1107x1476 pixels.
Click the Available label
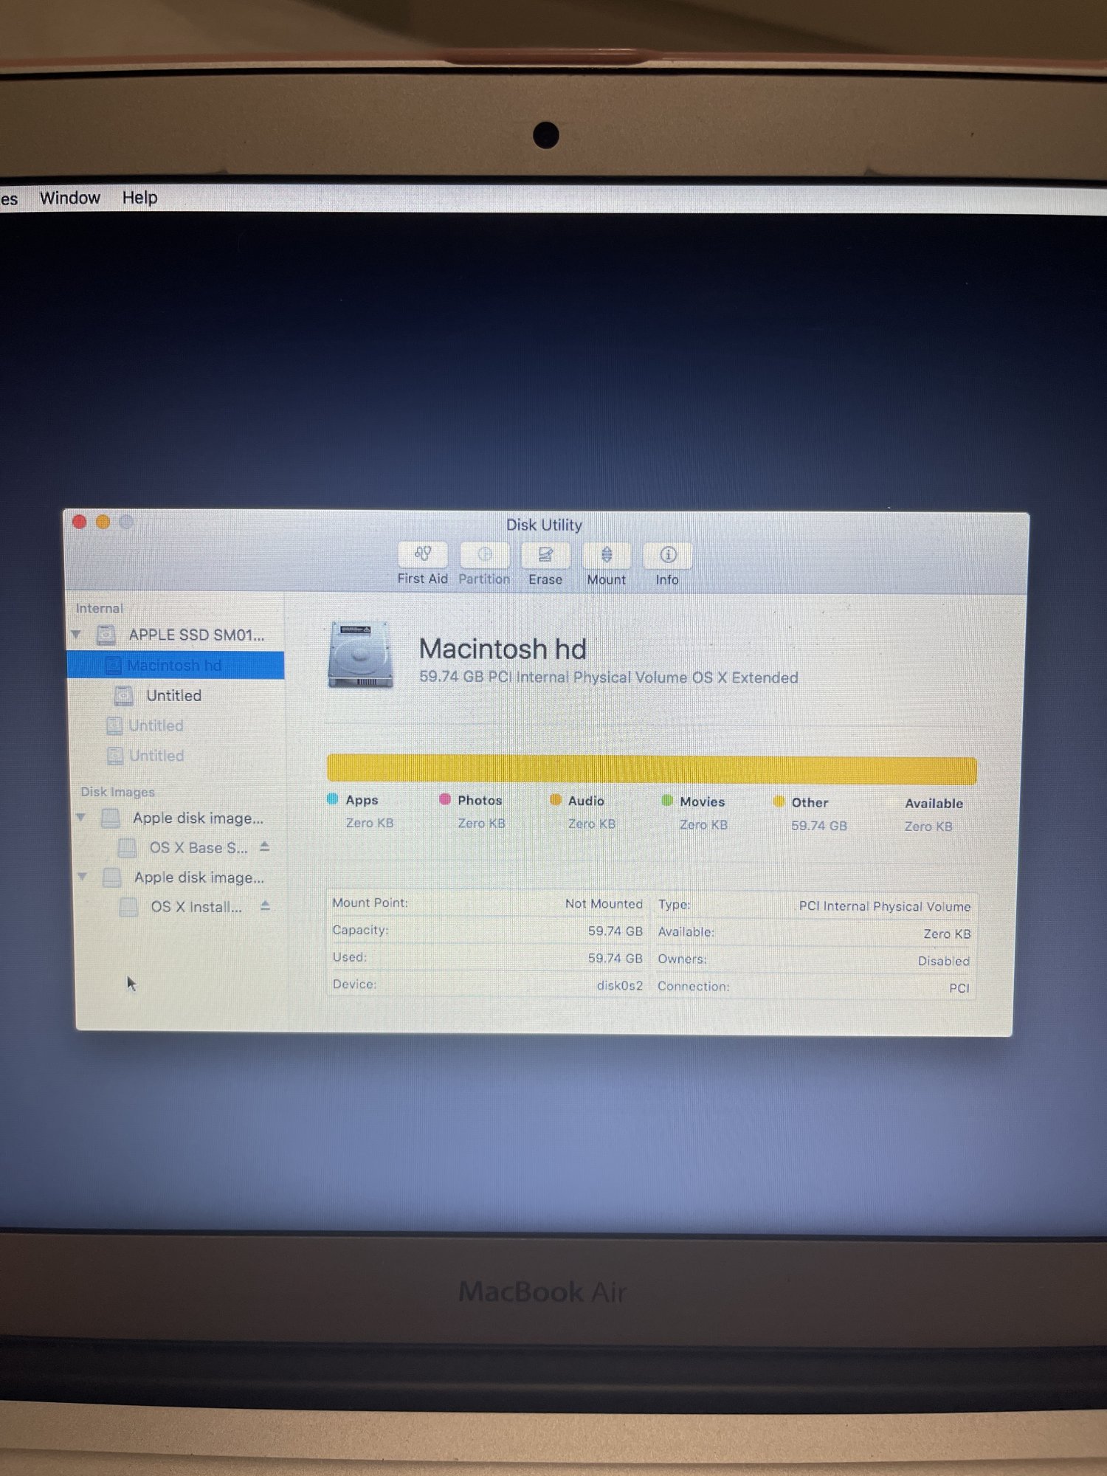pos(934,804)
